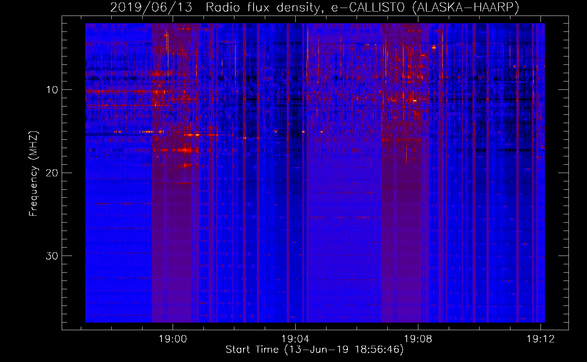Click the '19:04' time tick label
The height and width of the screenshot is (362, 587).
296,339
